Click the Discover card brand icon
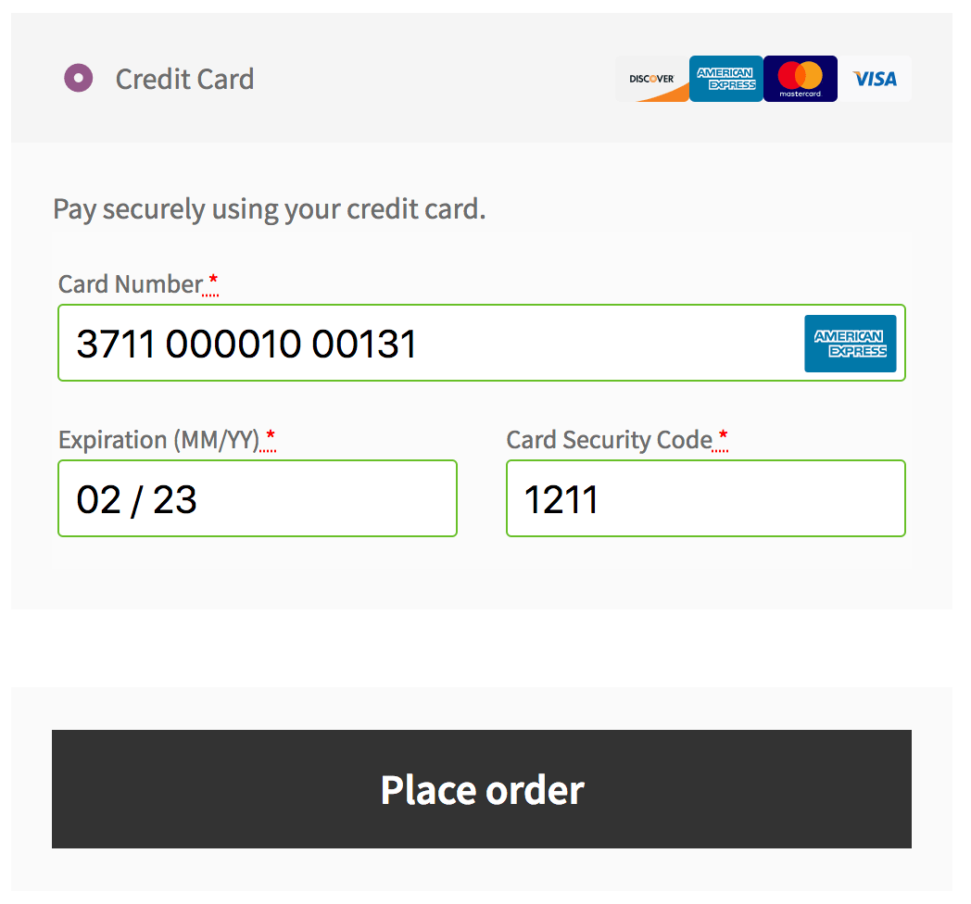The height and width of the screenshot is (904, 971). [651, 79]
